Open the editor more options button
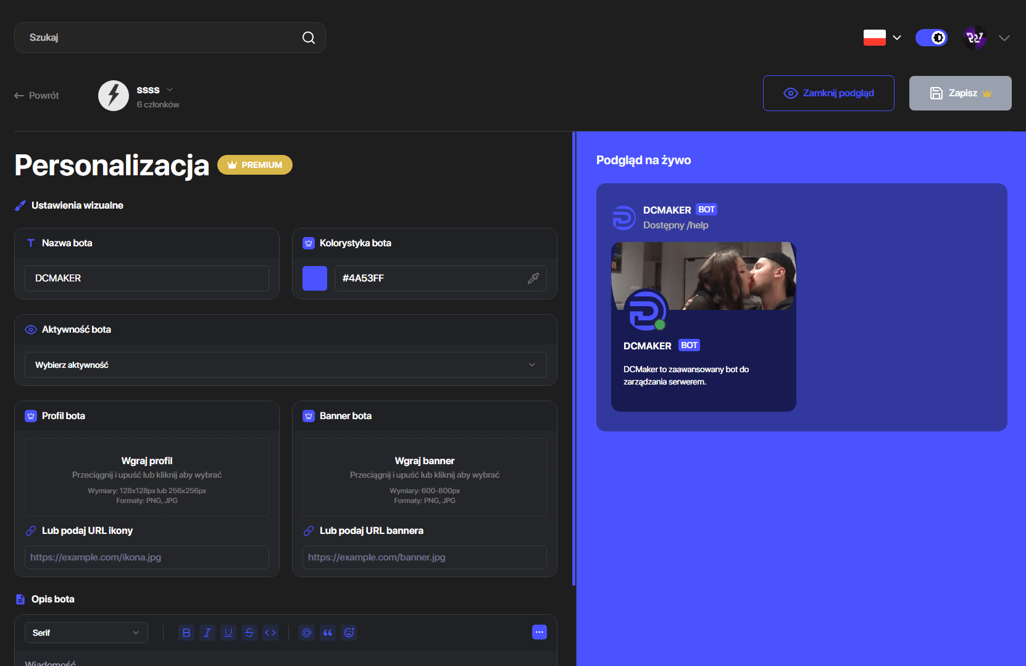1026x666 pixels. pyautogui.click(x=540, y=632)
